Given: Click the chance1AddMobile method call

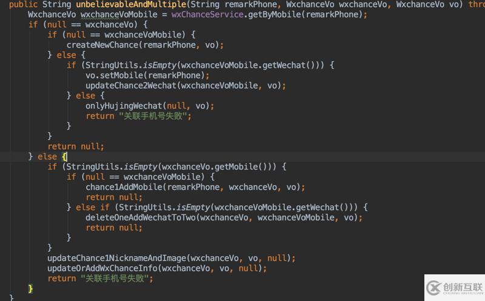Looking at the screenshot, I should coord(124,187).
